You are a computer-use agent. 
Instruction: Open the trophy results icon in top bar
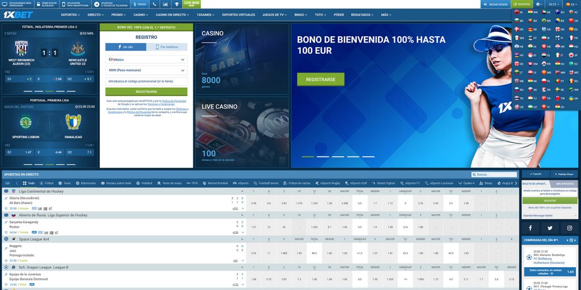177,5
